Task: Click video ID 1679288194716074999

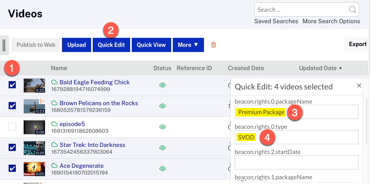Action: 81,89
